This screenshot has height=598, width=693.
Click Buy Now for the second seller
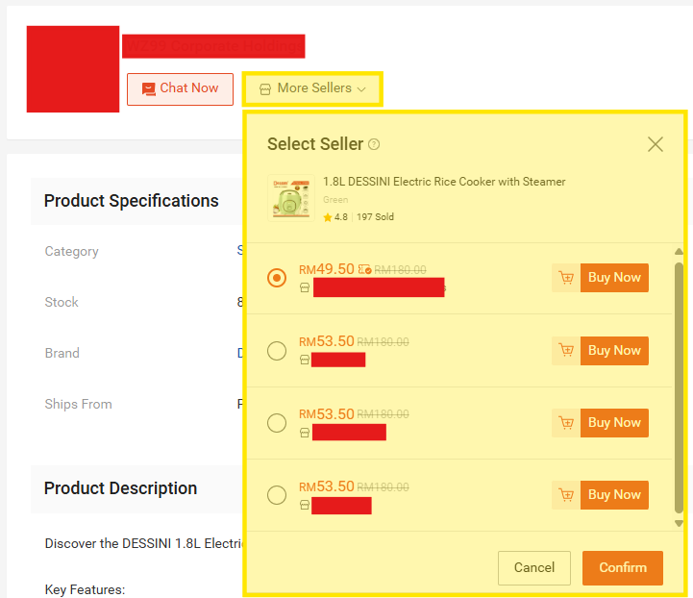coord(614,351)
